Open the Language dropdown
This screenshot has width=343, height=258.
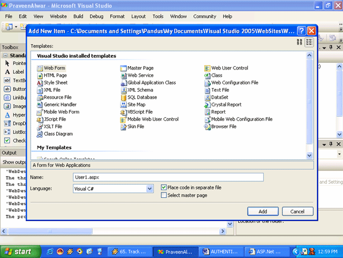pos(150,189)
